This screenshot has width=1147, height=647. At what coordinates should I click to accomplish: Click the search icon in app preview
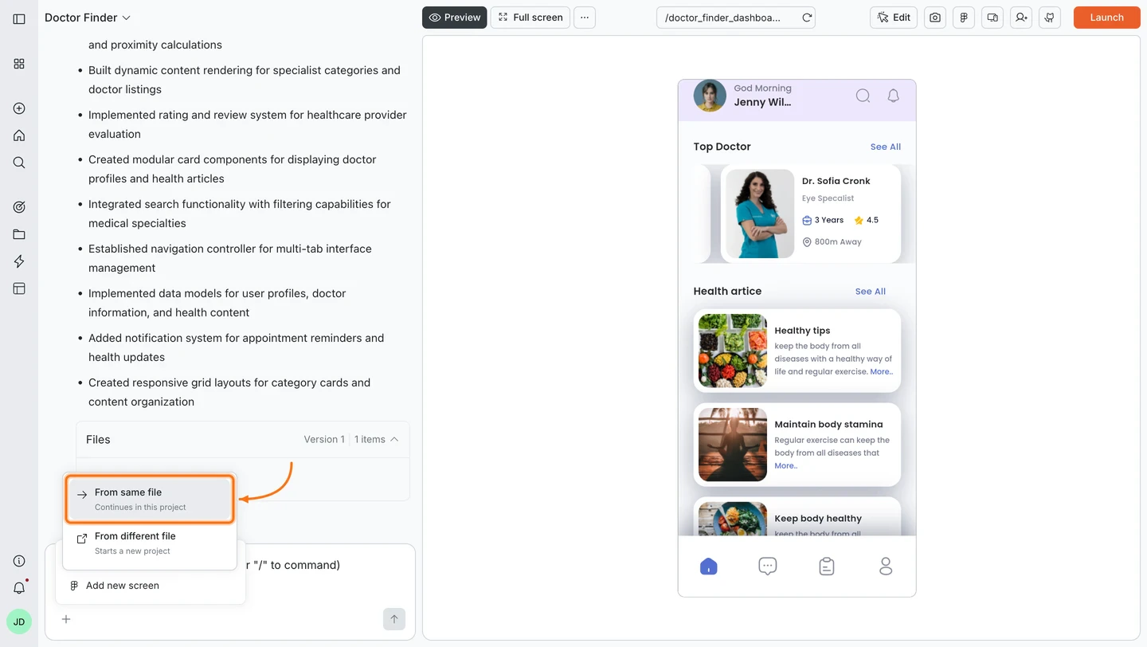coord(863,96)
